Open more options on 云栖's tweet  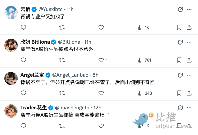pos(189,10)
